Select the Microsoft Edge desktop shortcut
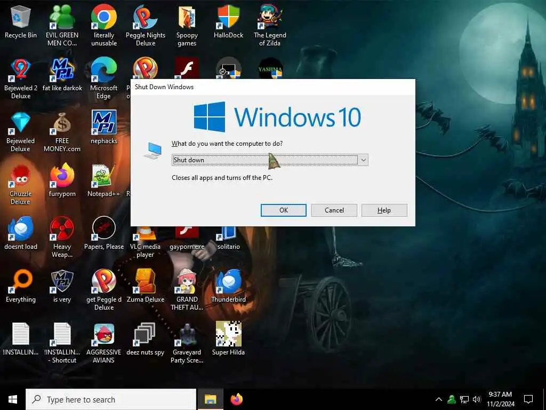This screenshot has width=546, height=410. pos(104,78)
